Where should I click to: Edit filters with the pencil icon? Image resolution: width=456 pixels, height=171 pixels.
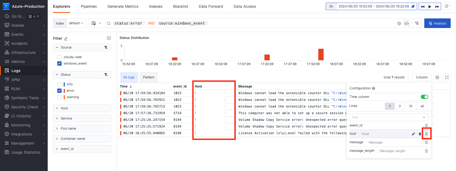pos(66,38)
